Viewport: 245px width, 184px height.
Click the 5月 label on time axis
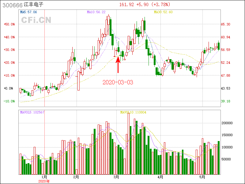pos(202,177)
